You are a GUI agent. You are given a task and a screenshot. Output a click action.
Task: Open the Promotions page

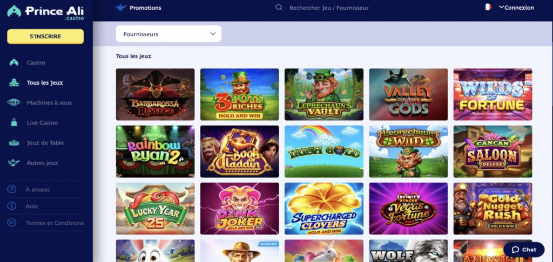(x=145, y=8)
